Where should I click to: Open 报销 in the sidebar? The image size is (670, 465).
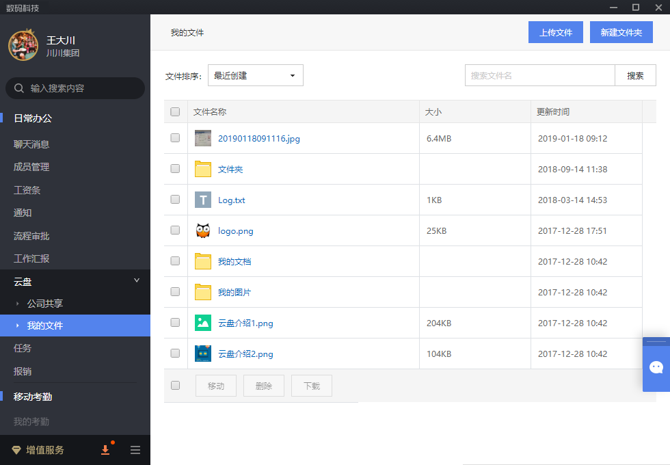click(23, 371)
